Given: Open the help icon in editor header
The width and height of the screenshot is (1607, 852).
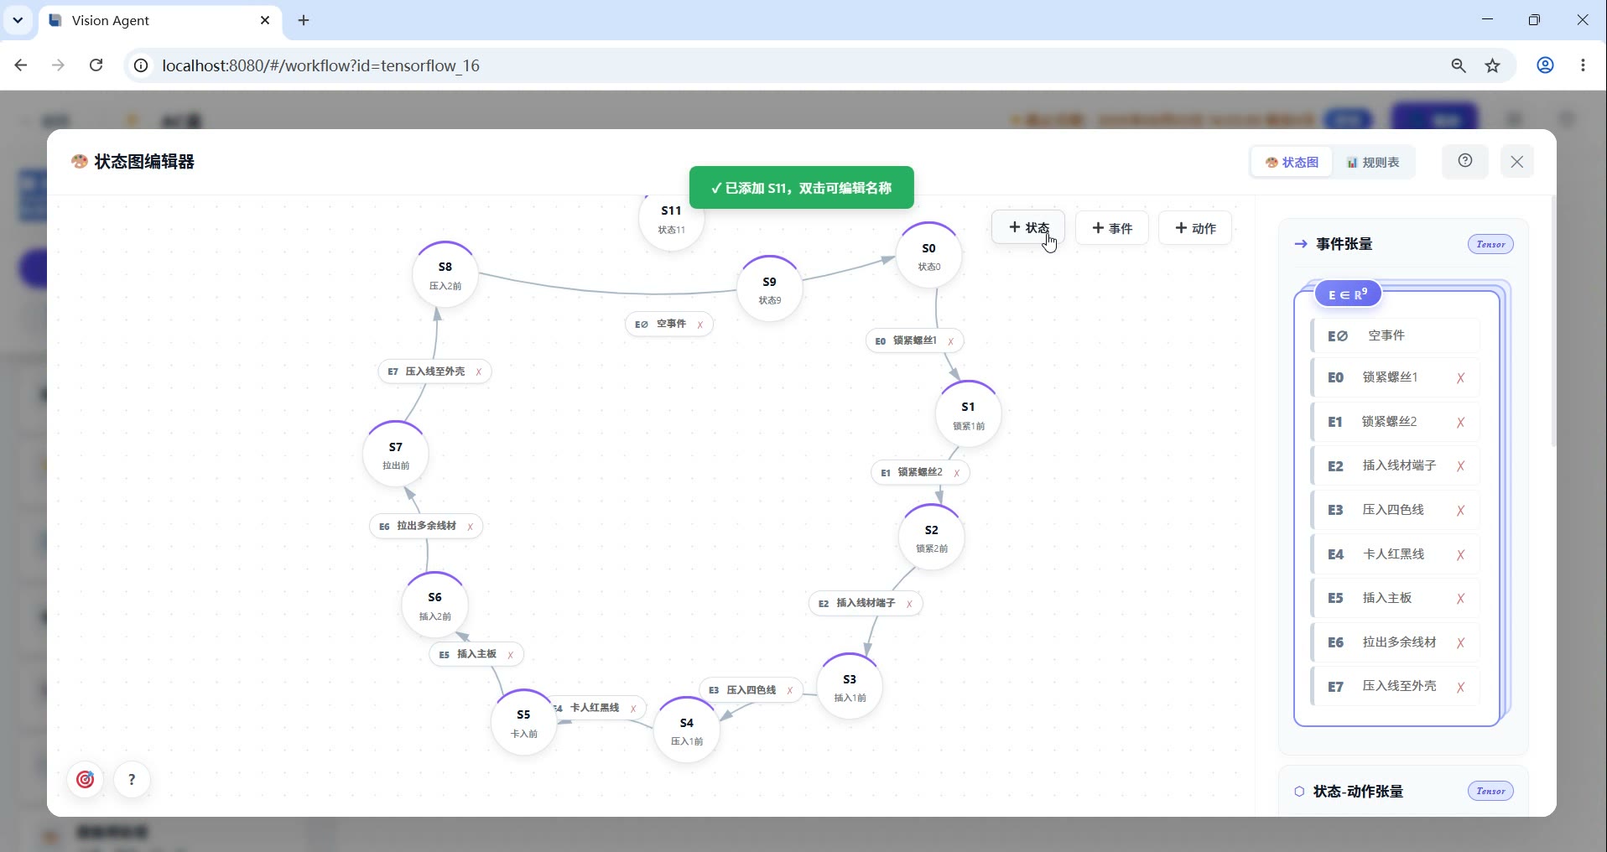Looking at the screenshot, I should [1465, 161].
